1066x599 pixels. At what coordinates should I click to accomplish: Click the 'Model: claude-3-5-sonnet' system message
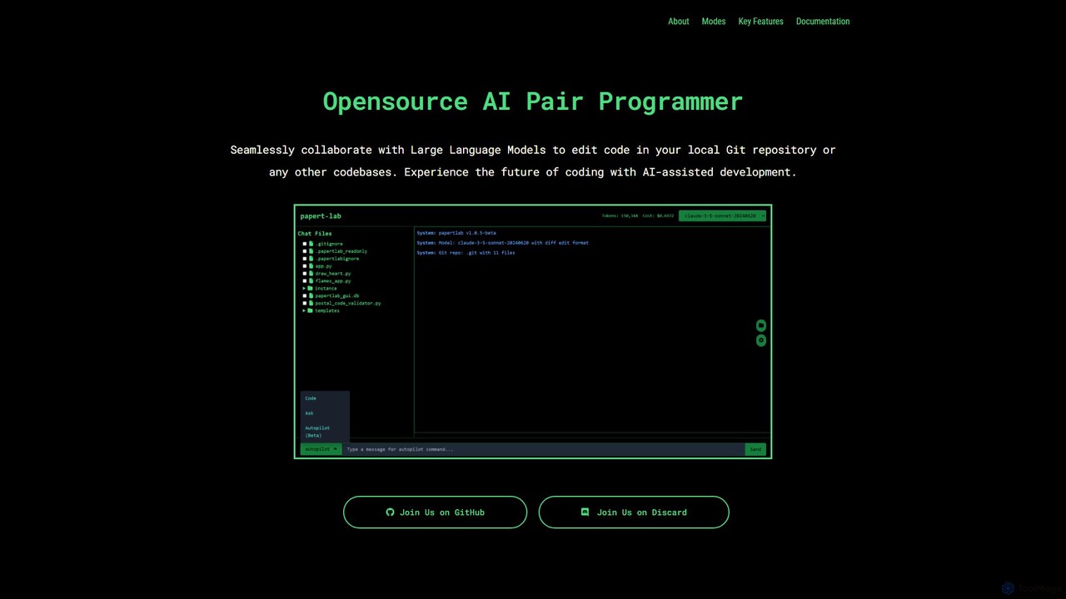pyautogui.click(x=502, y=243)
